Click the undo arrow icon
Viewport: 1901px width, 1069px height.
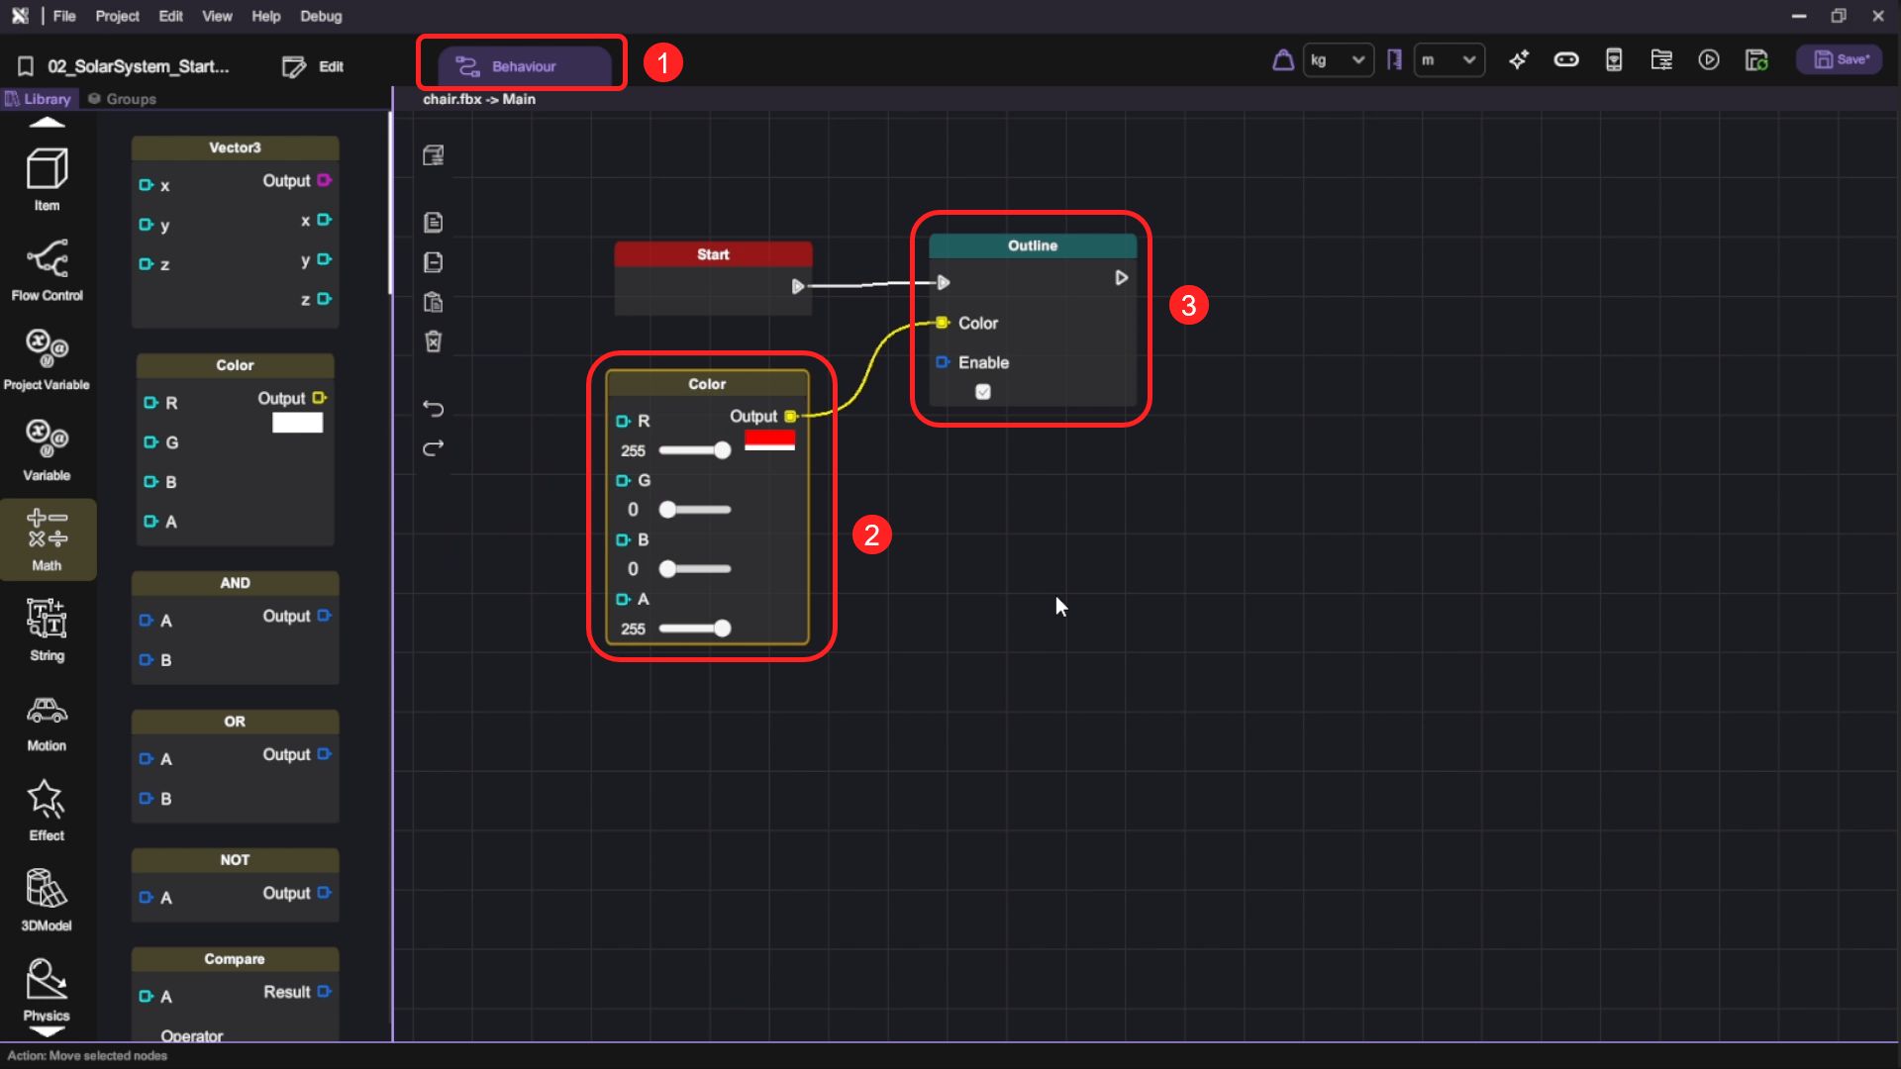[433, 408]
